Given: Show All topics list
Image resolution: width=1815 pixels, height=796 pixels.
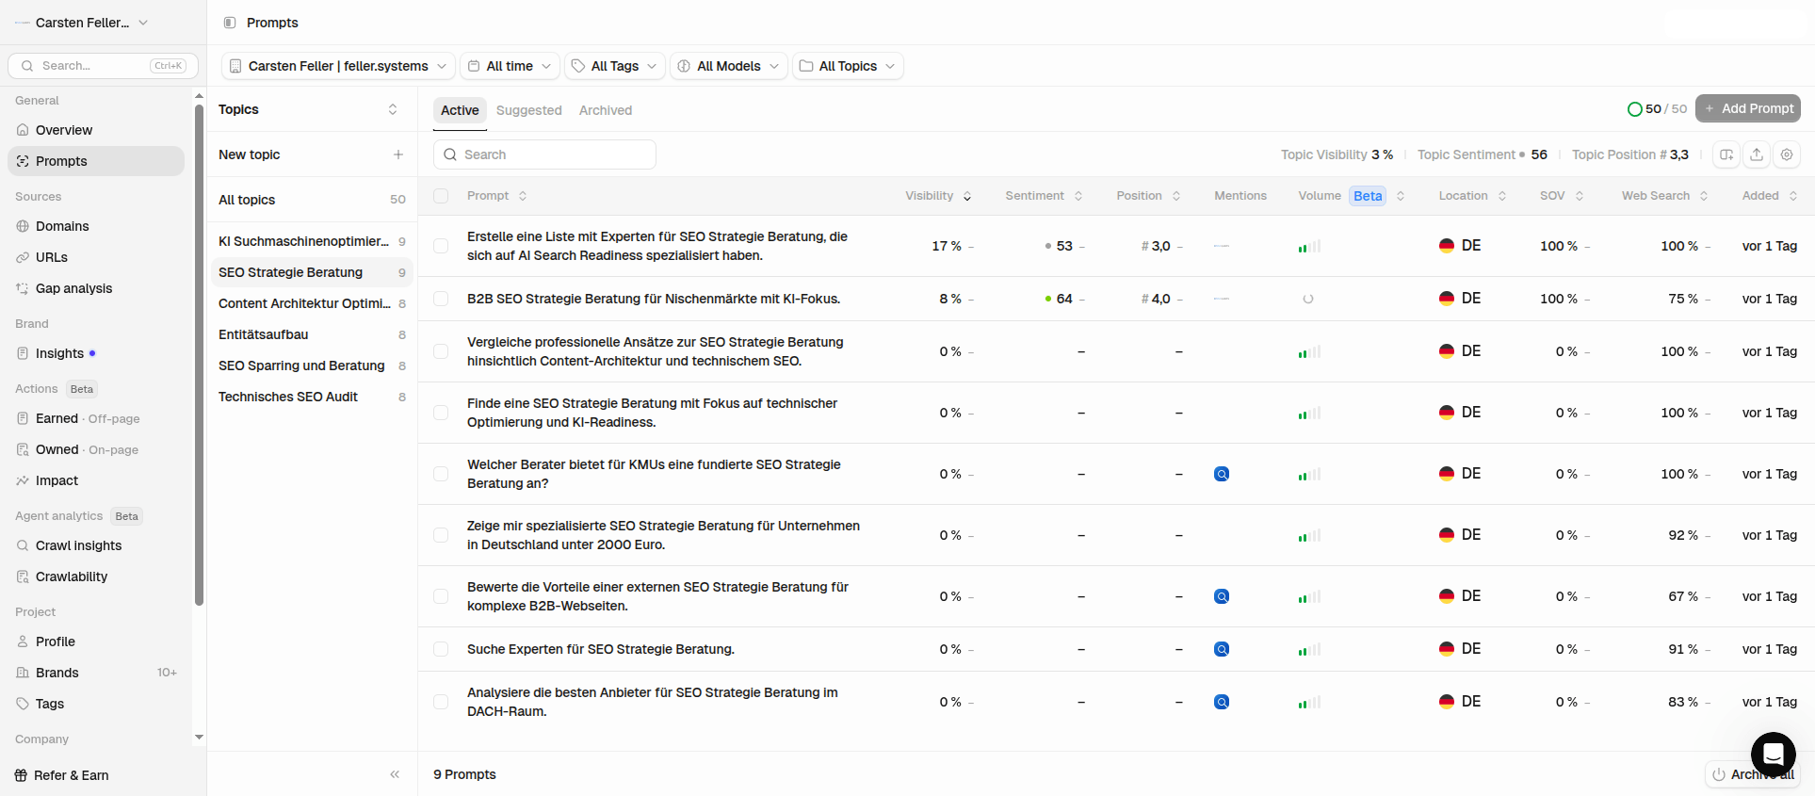Looking at the screenshot, I should tap(312, 200).
